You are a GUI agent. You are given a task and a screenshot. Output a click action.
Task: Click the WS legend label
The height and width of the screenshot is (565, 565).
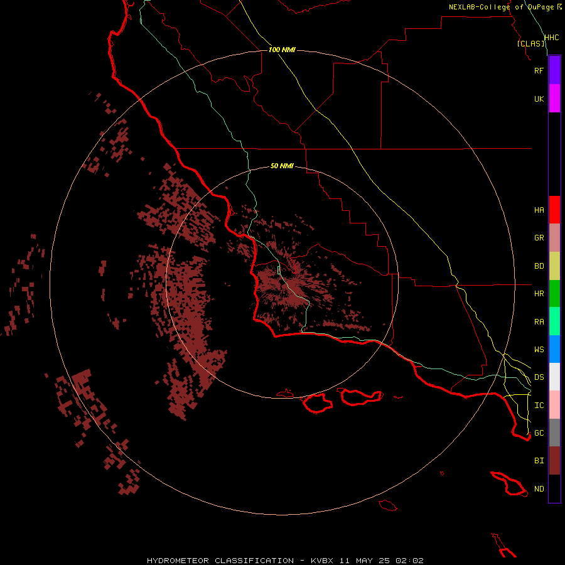pyautogui.click(x=539, y=349)
